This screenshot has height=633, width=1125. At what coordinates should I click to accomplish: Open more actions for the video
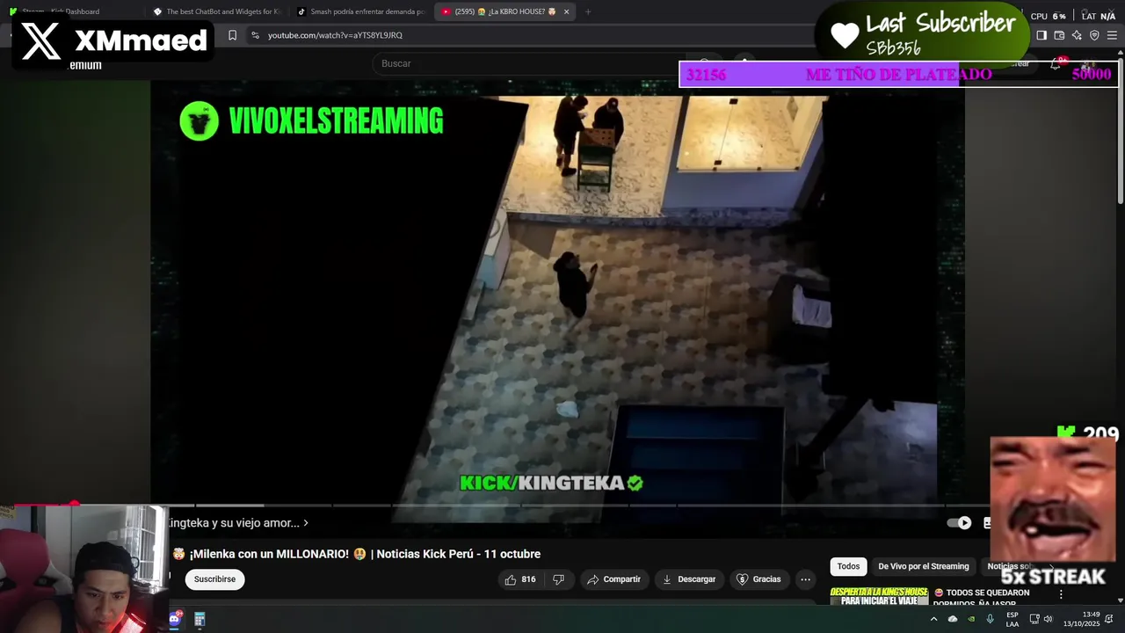pyautogui.click(x=805, y=579)
